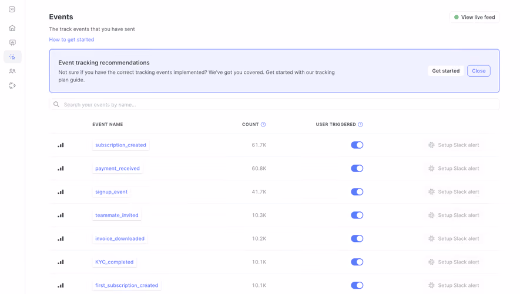Open the KYC_completed event link

tap(115, 262)
